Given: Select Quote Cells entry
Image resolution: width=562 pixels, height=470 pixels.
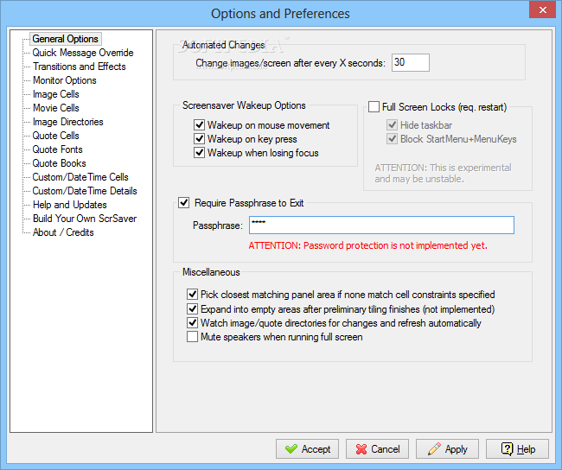Looking at the screenshot, I should (55, 136).
